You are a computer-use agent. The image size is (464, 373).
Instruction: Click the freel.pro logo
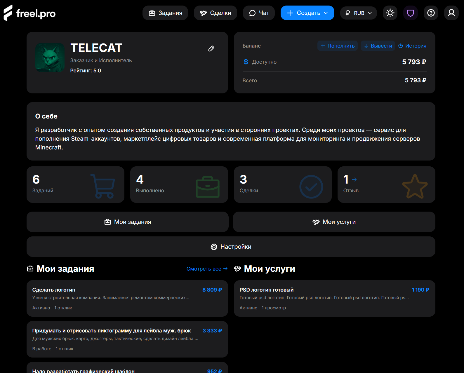tap(29, 13)
